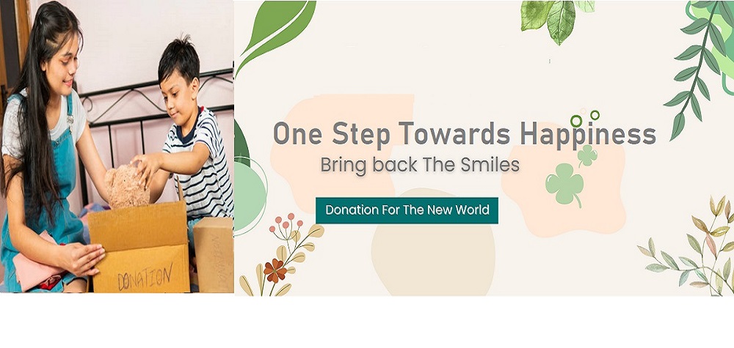The image size is (734, 348).
Task: Click the Donation For The New World button
Action: (407, 211)
